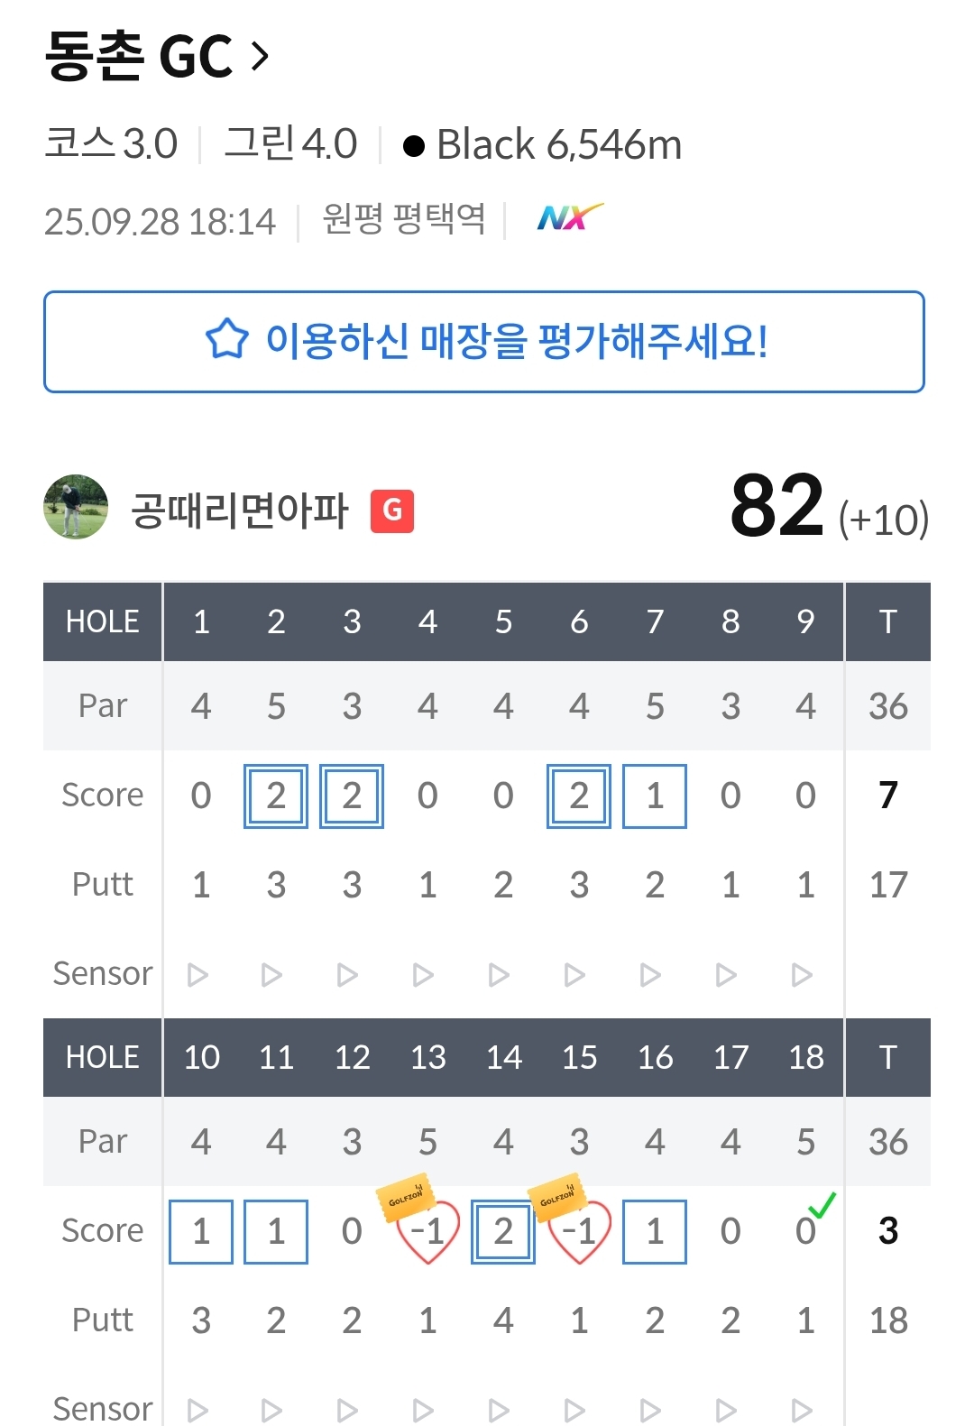This screenshot has height=1426, width=974.
Task: Tap the total score 82
Action: pos(776,505)
